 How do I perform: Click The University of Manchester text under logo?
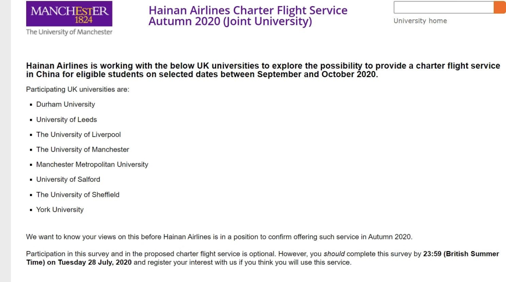69,32
